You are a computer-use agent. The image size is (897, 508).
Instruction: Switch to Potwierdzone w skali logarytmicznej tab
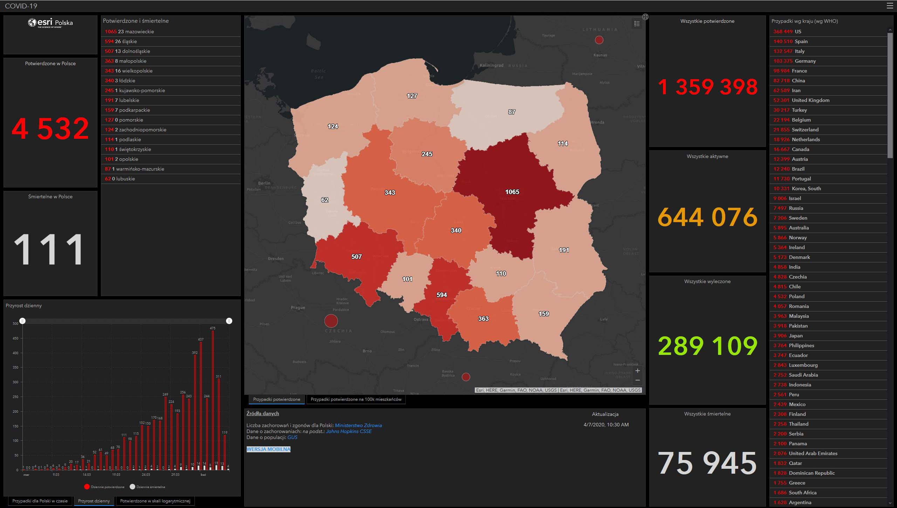(155, 501)
